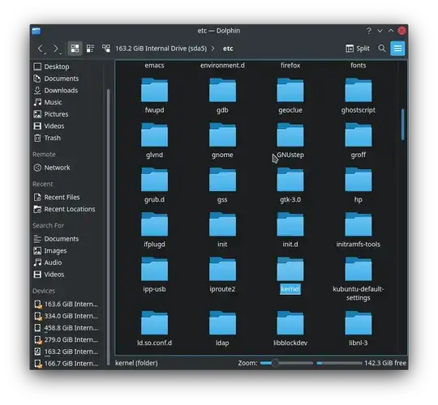
Task: Select the ifplugd folder
Action: pyautogui.click(x=154, y=230)
